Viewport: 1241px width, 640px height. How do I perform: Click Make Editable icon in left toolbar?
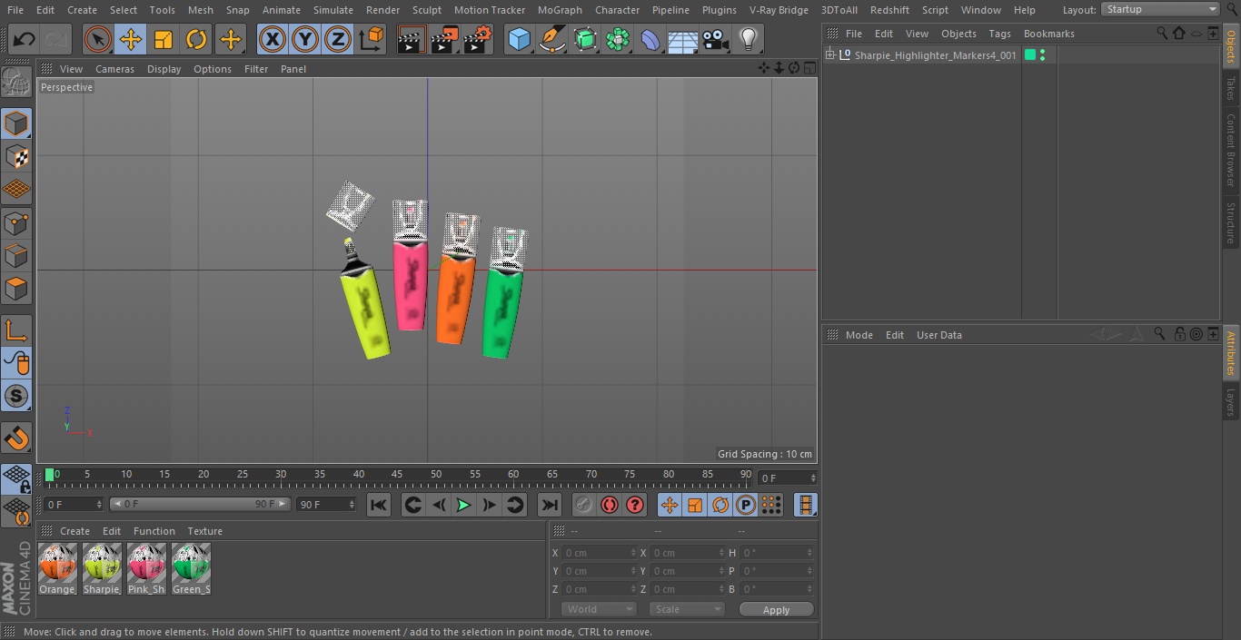(16, 83)
